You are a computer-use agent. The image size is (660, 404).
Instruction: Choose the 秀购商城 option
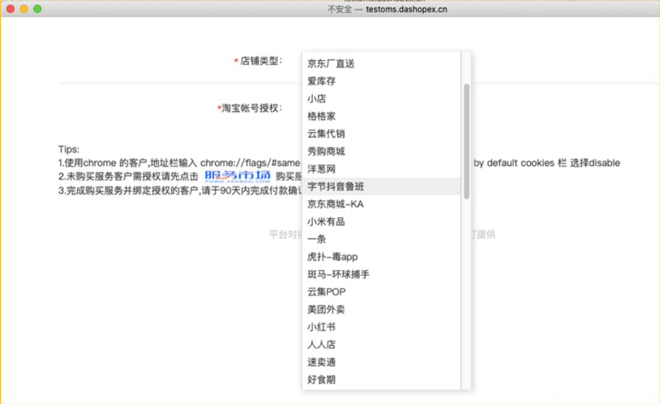click(x=381, y=152)
